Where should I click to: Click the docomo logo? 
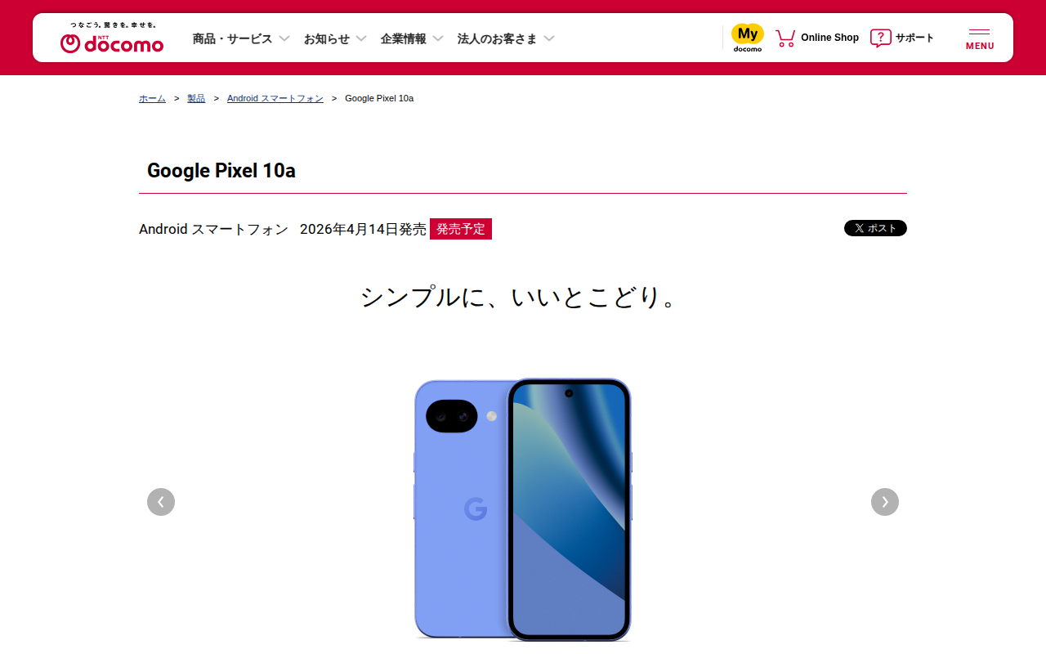[112, 38]
